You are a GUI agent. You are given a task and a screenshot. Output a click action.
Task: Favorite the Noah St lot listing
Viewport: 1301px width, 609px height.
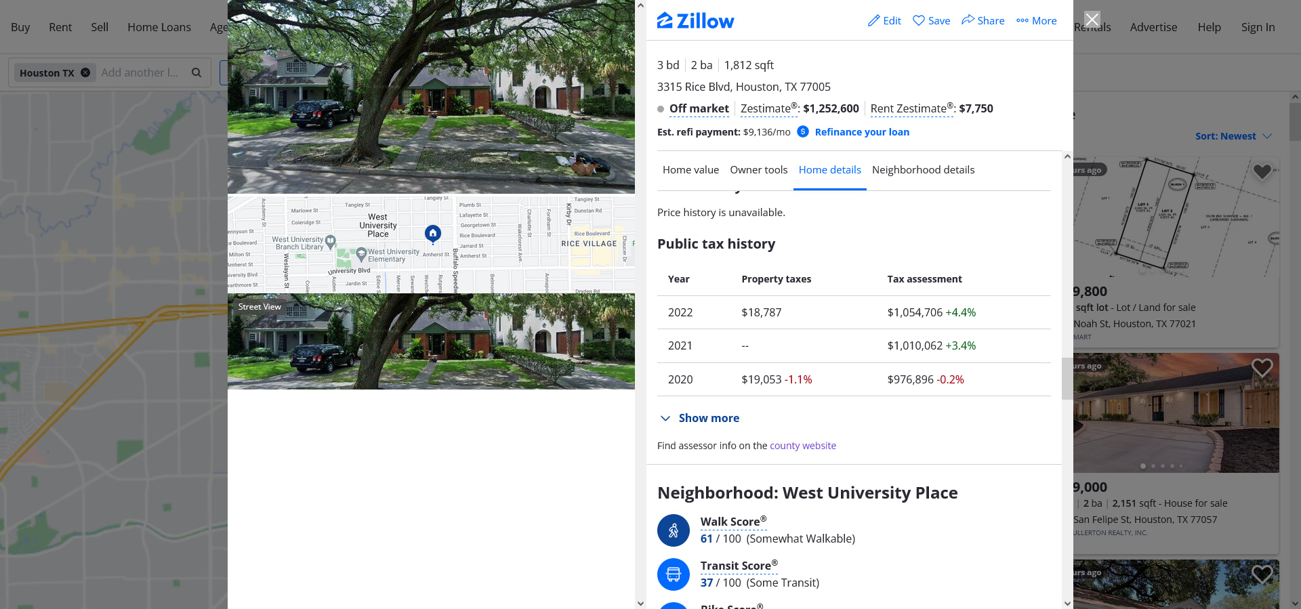(1262, 172)
